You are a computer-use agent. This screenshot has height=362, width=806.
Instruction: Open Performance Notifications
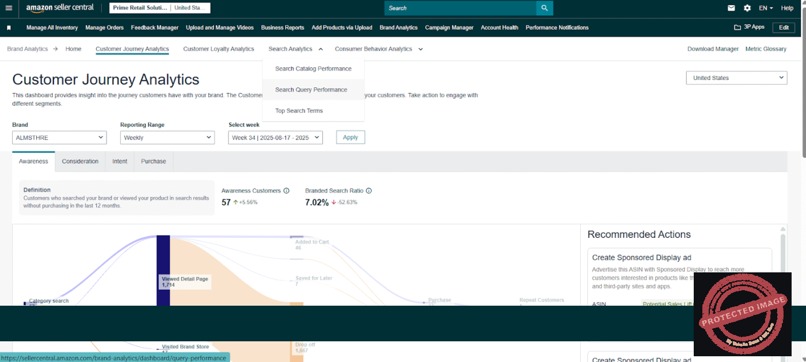click(557, 28)
